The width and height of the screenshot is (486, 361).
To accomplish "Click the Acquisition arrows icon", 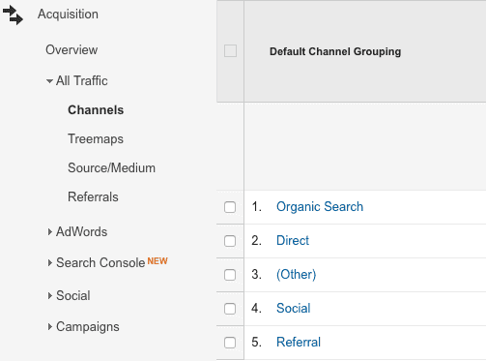I will coord(13,15).
